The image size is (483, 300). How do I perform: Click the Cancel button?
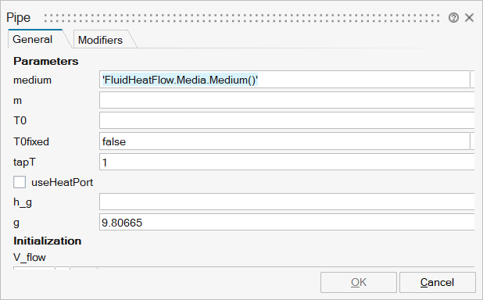click(438, 282)
